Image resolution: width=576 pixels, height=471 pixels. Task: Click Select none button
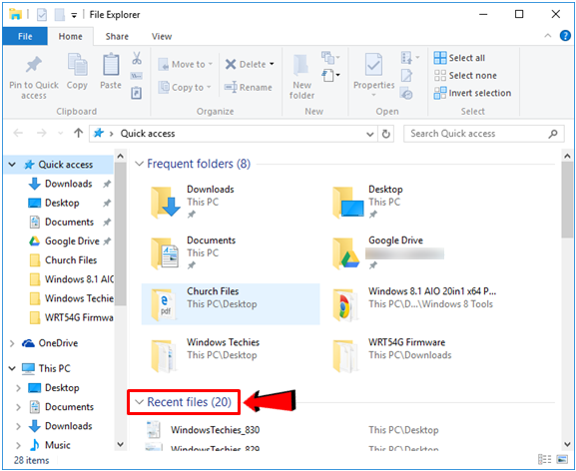tap(465, 75)
